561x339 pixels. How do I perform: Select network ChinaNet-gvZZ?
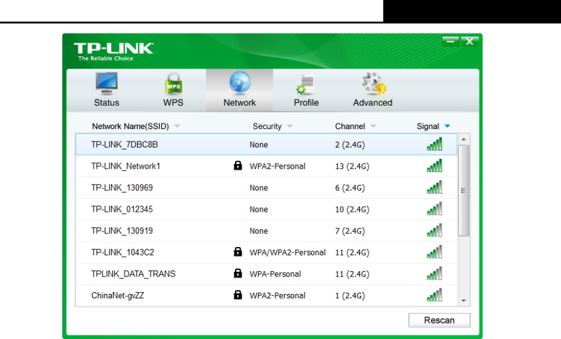pos(266,295)
